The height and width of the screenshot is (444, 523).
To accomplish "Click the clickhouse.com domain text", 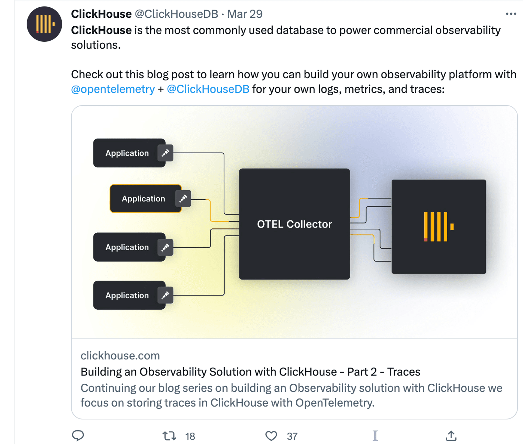I will (120, 356).
